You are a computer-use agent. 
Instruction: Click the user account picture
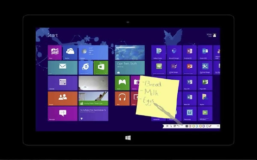point(215,35)
